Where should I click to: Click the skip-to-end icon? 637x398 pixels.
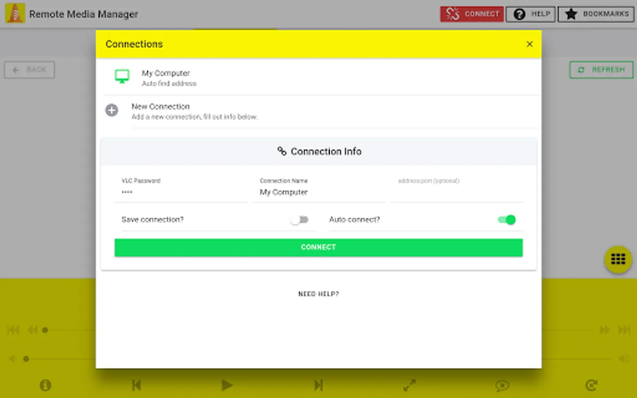[624, 330]
